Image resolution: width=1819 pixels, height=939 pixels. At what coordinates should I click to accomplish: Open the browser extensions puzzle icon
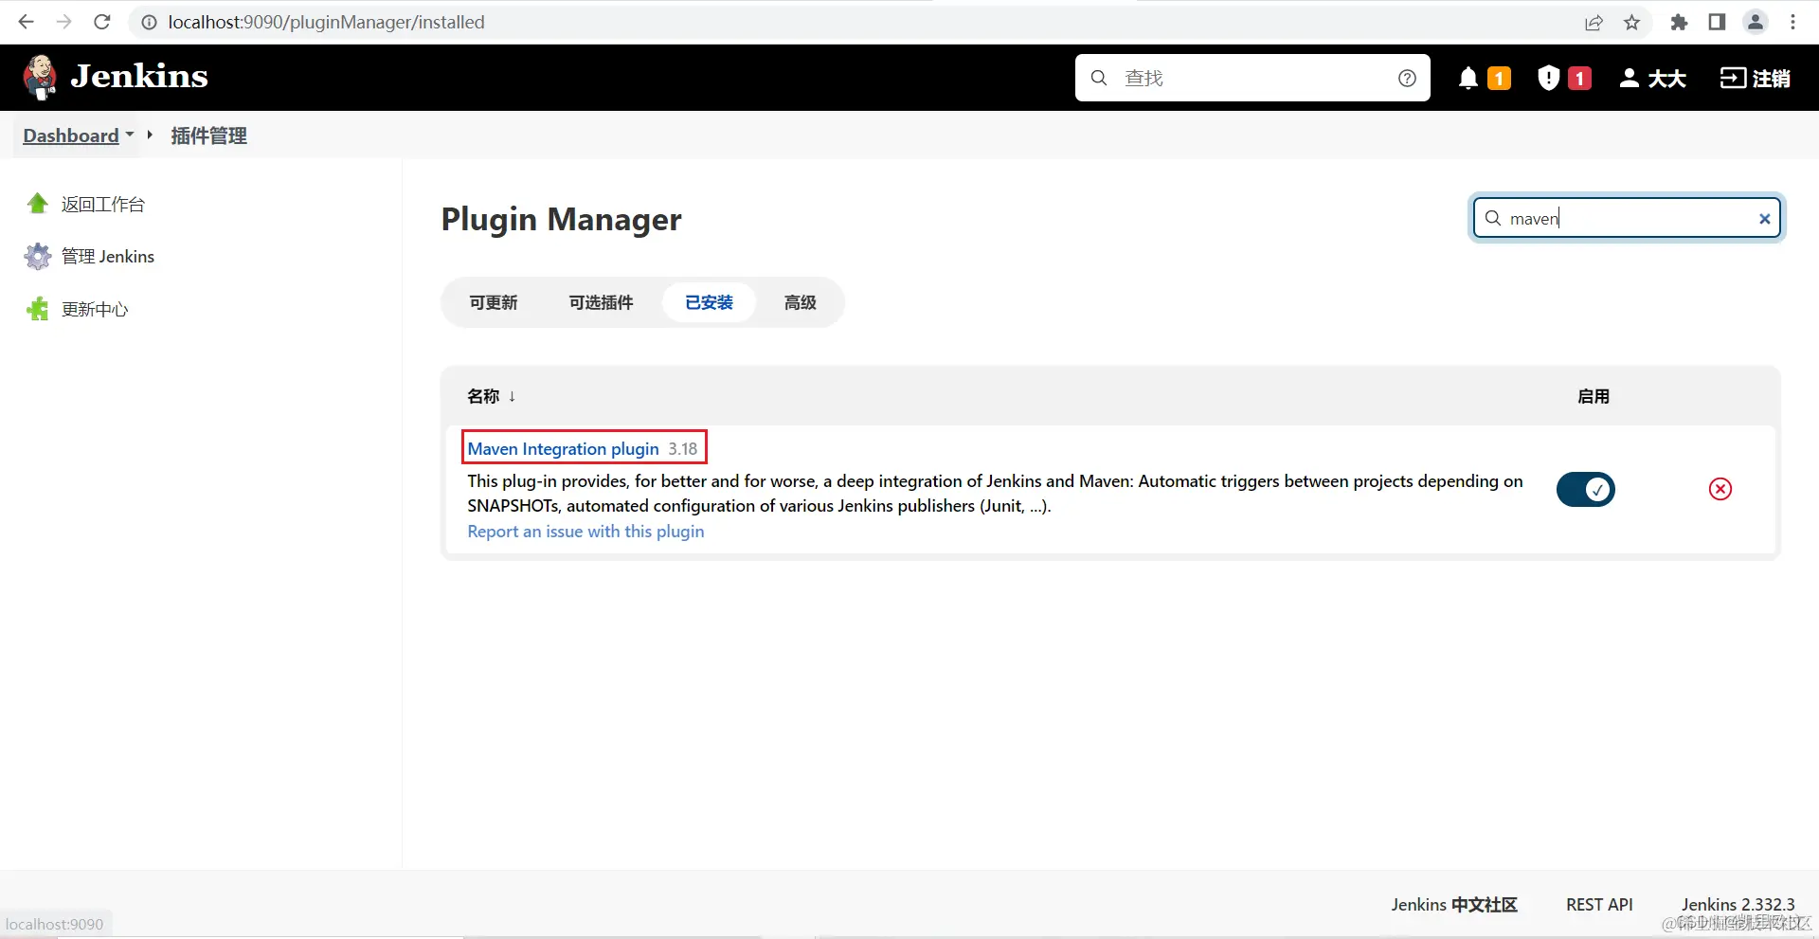(x=1679, y=23)
